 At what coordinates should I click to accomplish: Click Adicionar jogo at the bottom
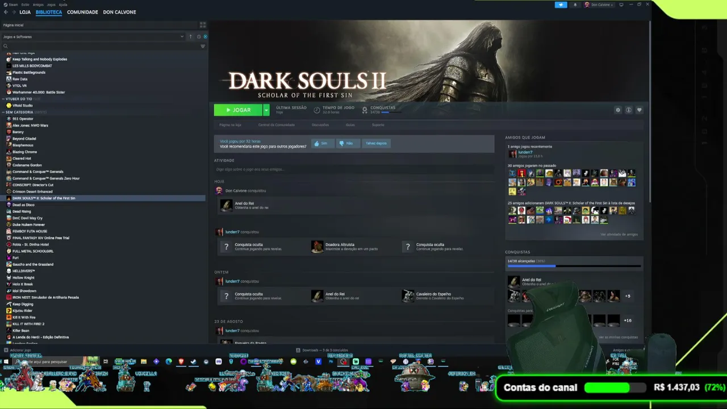(x=18, y=350)
